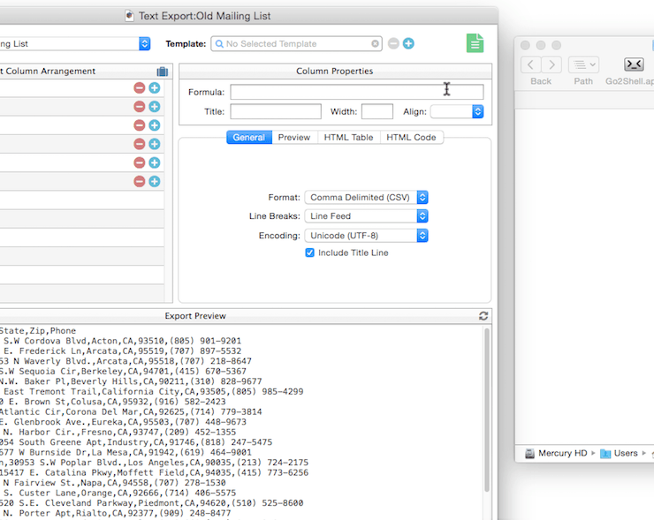Delete the first column with the red minus
Screen dimensions: 654x520
[140, 87]
